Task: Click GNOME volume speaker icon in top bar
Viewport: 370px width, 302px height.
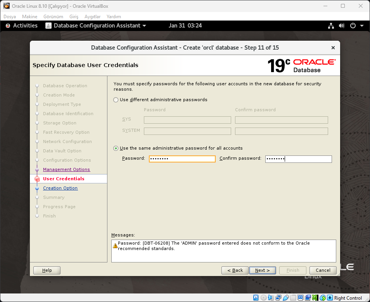Action: pyautogui.click(x=342, y=26)
